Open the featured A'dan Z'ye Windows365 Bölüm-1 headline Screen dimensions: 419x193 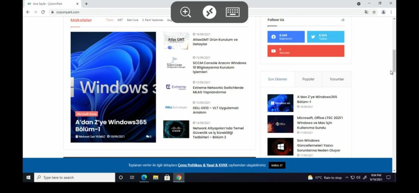tap(111, 126)
